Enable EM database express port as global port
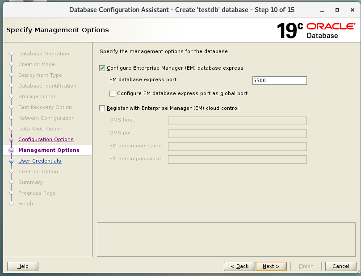This screenshot has height=276, width=361. [x=113, y=94]
